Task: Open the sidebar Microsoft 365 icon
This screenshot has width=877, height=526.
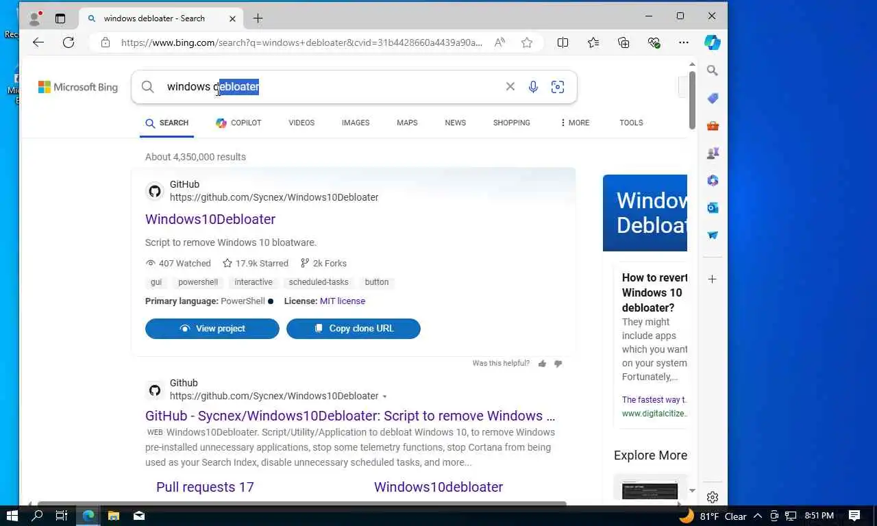Action: point(713,180)
